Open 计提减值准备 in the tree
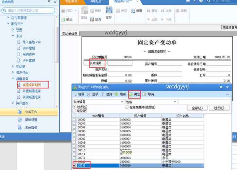Screen dimensions: 237x170 click(32, 91)
